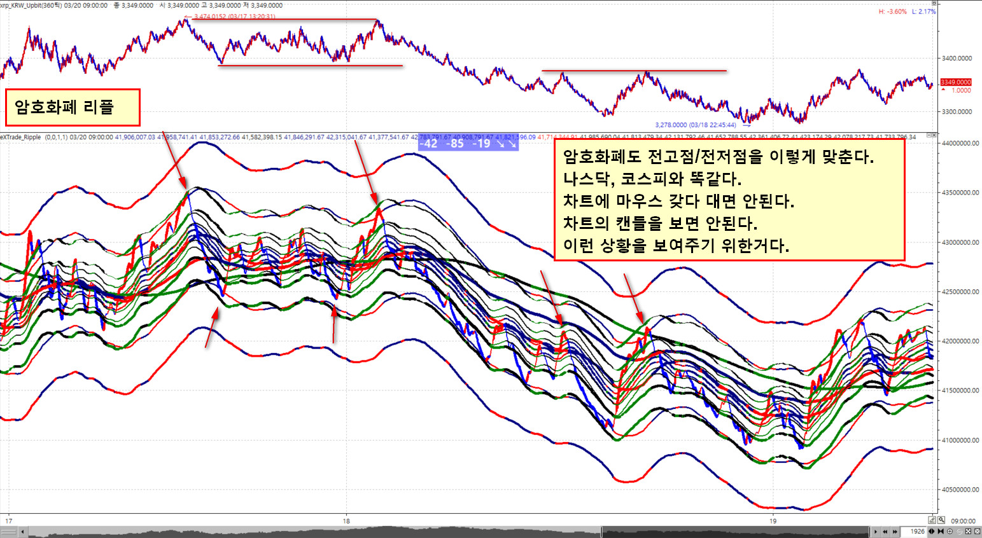Image resolution: width=982 pixels, height=538 pixels.
Task: Click the 42000000.00 axis label
Action: coord(960,341)
